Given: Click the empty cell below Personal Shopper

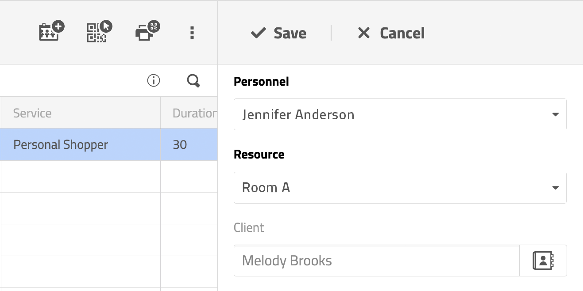Looking at the screenshot, I should tap(80, 177).
